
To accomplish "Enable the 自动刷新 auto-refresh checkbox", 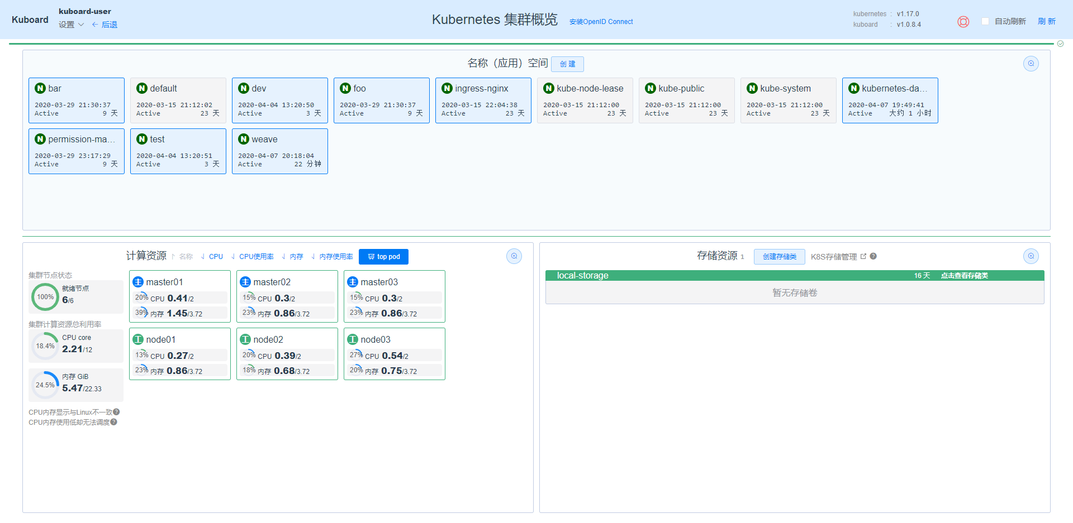I will click(x=985, y=21).
